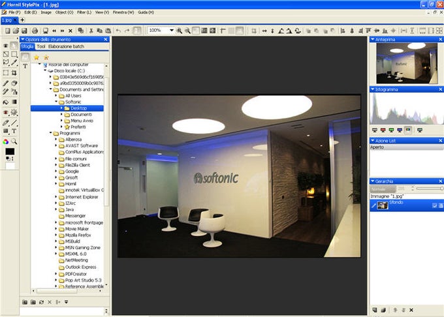Open the 100% zoom level dropdown
This screenshot has height=317, width=444.
[171, 30]
